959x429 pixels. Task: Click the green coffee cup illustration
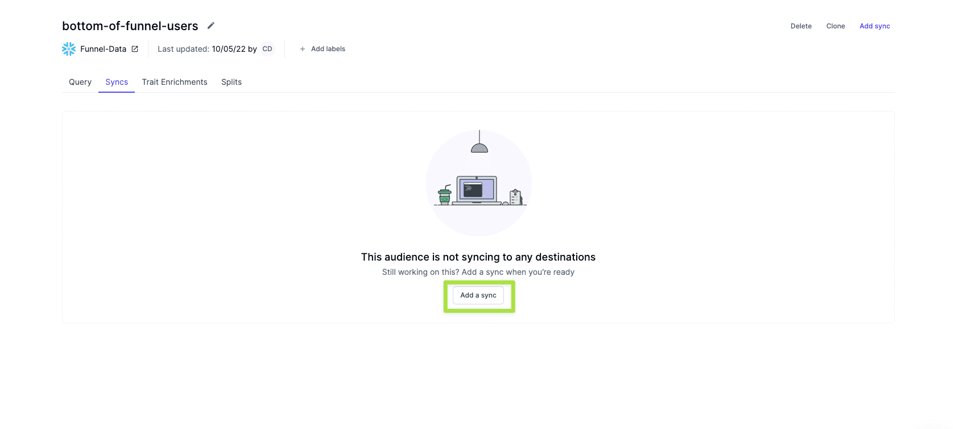pyautogui.click(x=445, y=195)
